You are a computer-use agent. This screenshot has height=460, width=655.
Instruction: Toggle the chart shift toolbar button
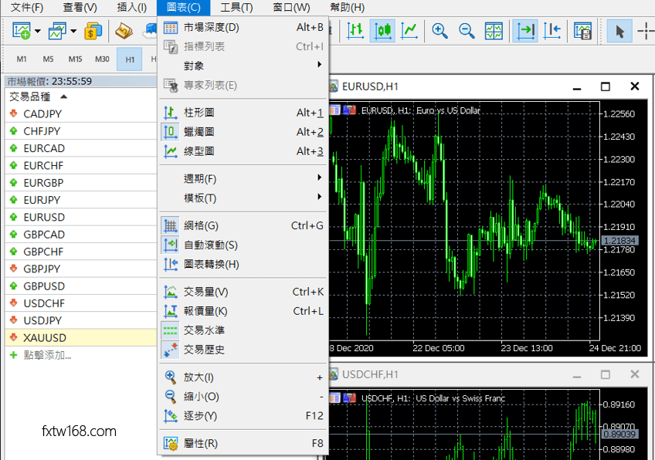point(552,31)
